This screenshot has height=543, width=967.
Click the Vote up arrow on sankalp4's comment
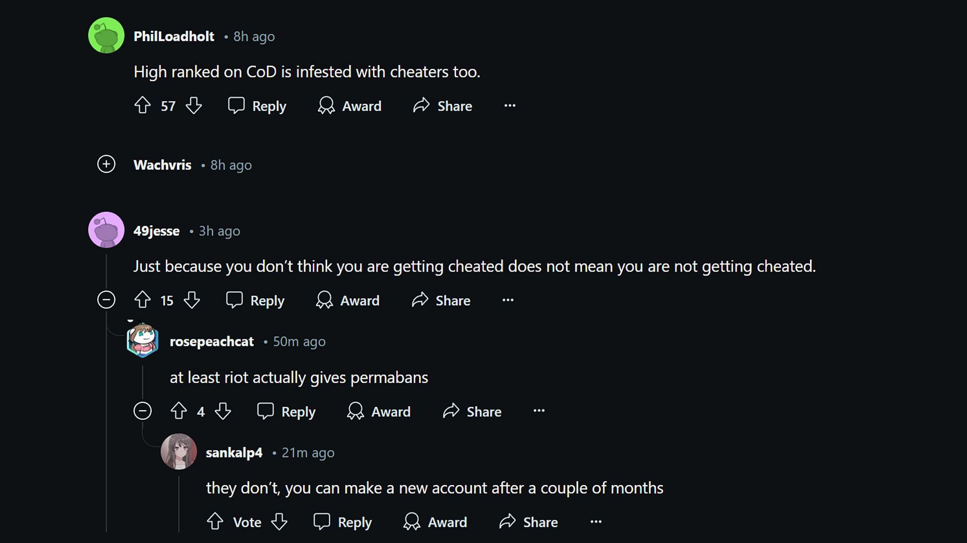click(x=215, y=521)
